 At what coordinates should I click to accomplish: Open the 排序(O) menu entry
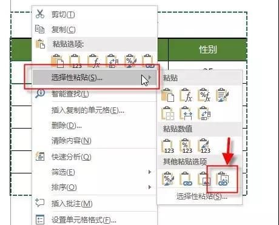[95, 187]
